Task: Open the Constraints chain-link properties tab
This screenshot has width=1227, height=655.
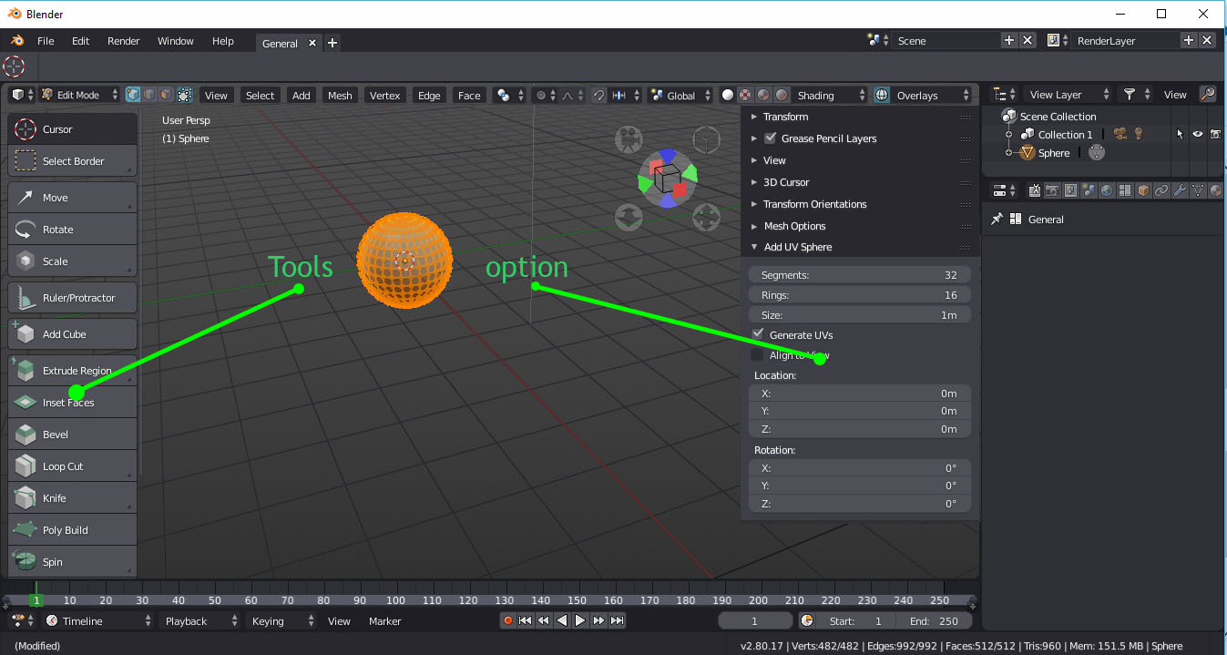Action: pos(1161,190)
